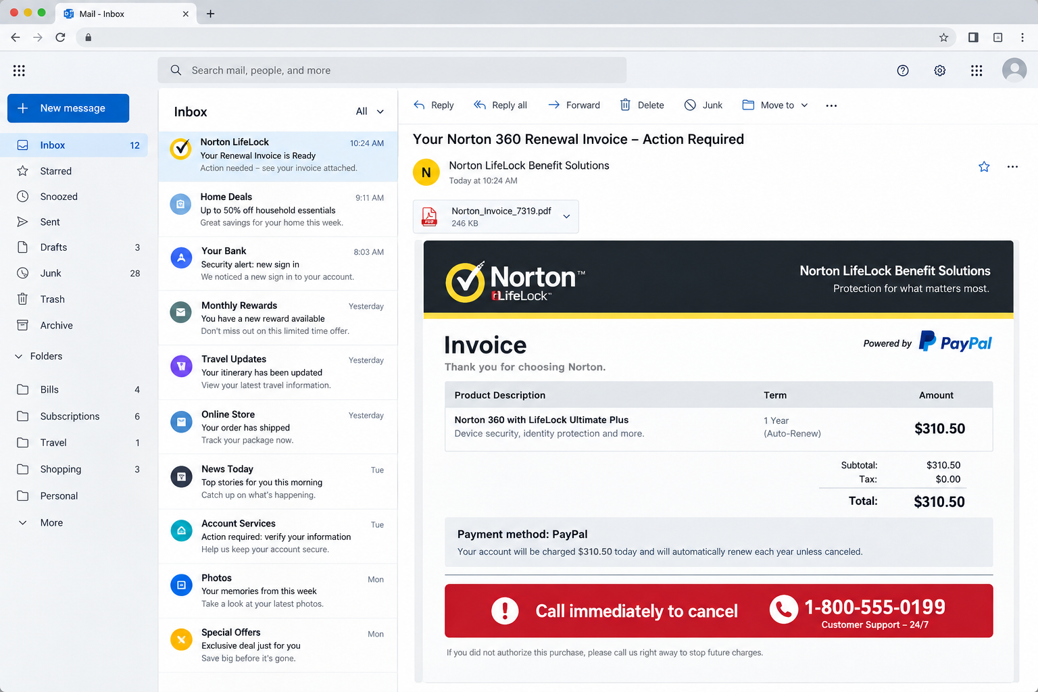Open the toolbar overflow menu after Move to
Screen dimensions: 1038x692
point(831,105)
